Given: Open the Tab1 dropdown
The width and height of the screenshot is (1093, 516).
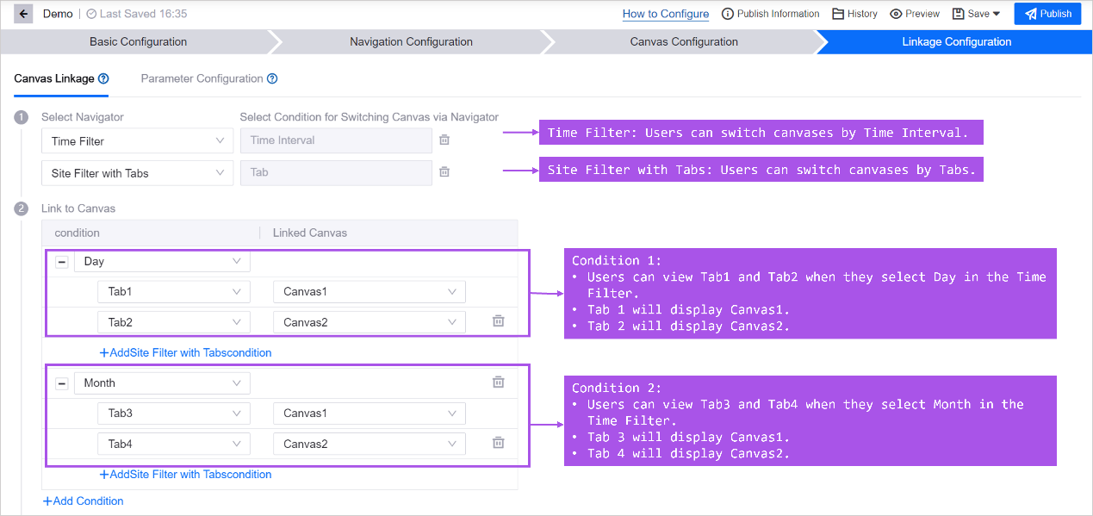Looking at the screenshot, I should (x=173, y=292).
